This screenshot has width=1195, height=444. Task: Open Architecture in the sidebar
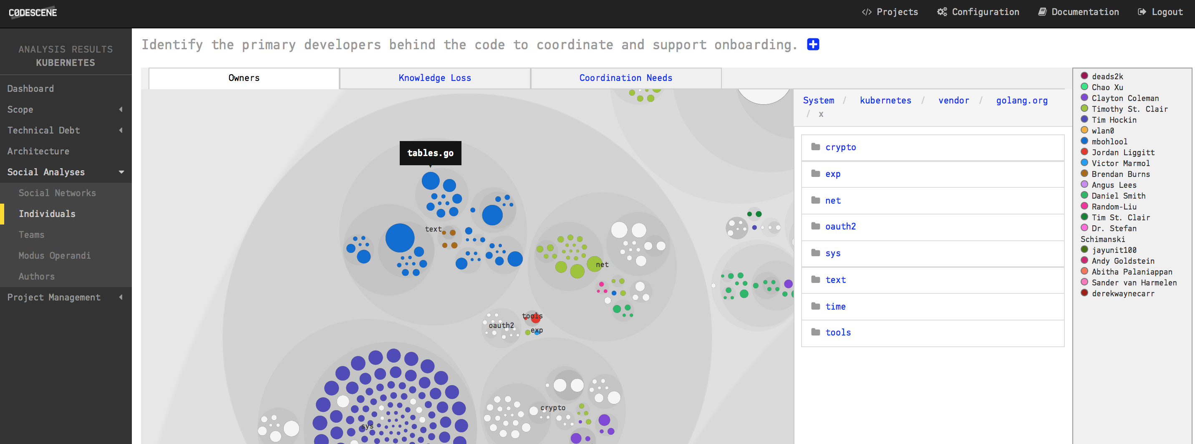tap(38, 151)
